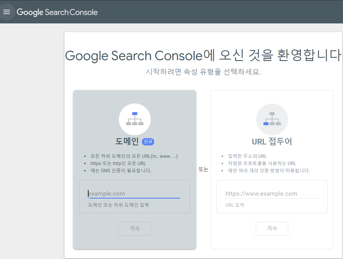
Task: Click the '또는' separator text between cards
Action: tap(203, 169)
